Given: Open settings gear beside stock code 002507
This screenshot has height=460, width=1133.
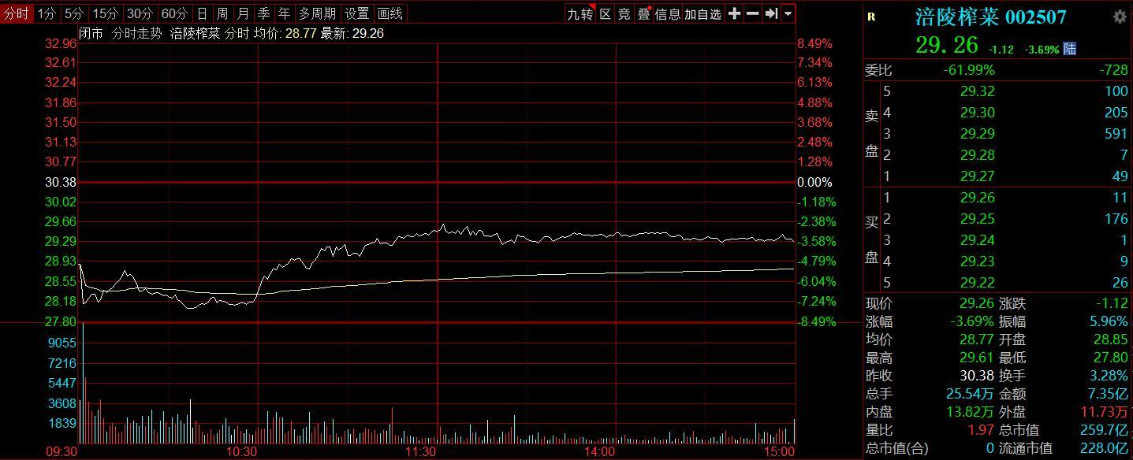Looking at the screenshot, I should pyautogui.click(x=1120, y=17).
